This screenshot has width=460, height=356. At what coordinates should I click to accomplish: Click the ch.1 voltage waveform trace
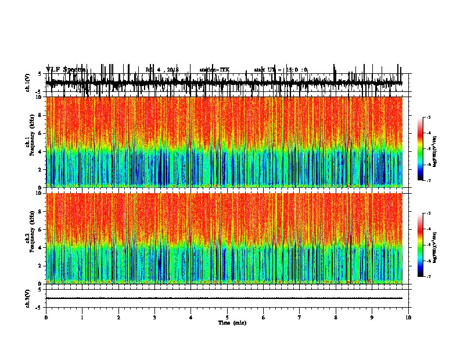coord(224,83)
